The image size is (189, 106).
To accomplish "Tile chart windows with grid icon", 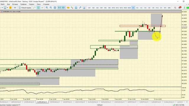I will [x=55, y=8].
